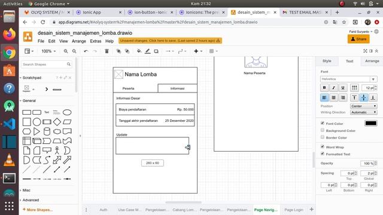Open the view layout toolbar dropdown
This screenshot has height=215, width=383.
(x=29, y=51)
